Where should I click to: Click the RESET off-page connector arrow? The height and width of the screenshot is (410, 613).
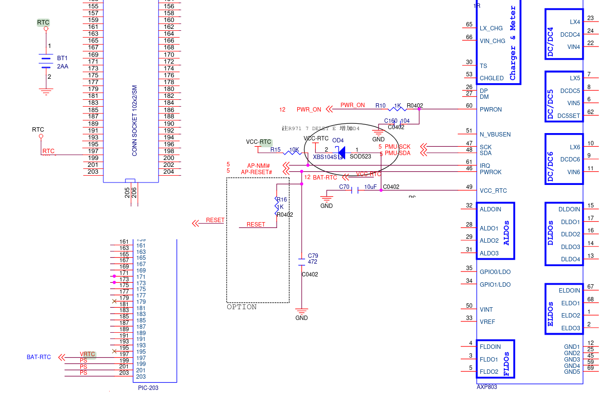[x=195, y=223]
